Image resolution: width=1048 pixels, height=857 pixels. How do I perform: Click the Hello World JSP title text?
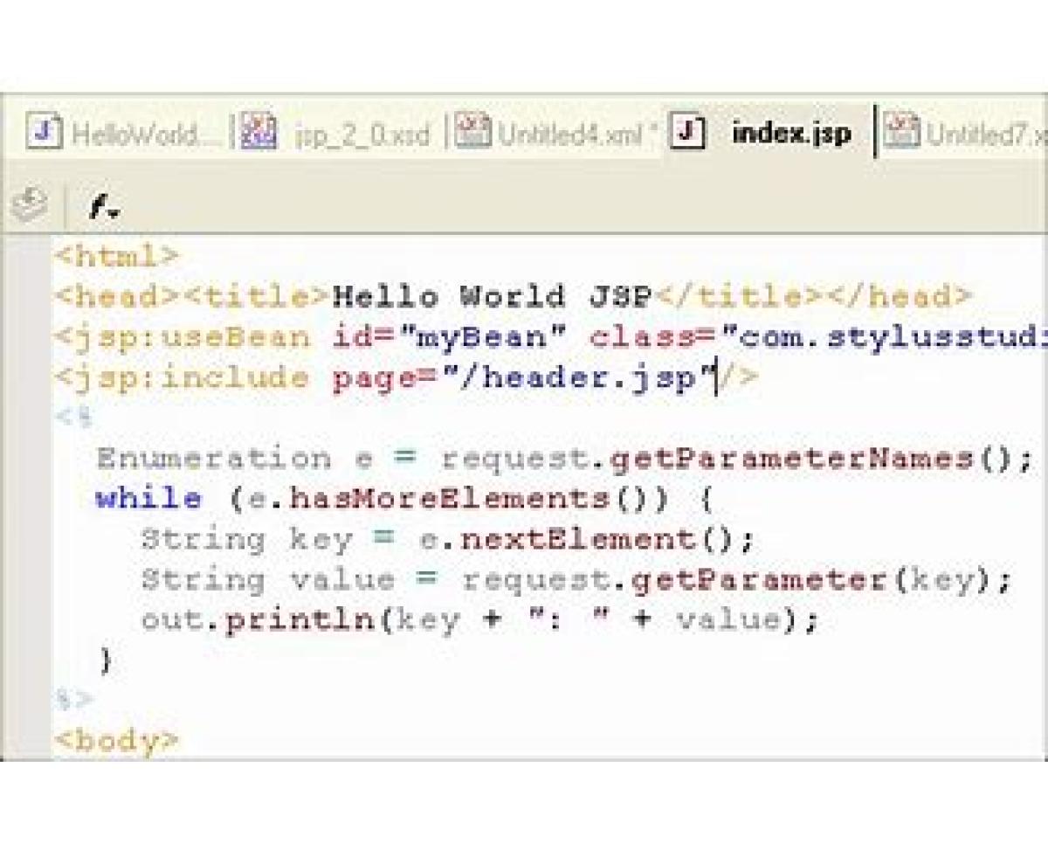coord(493,296)
